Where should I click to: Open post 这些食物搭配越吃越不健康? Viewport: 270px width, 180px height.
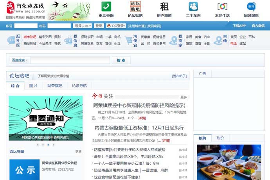pos(117,177)
